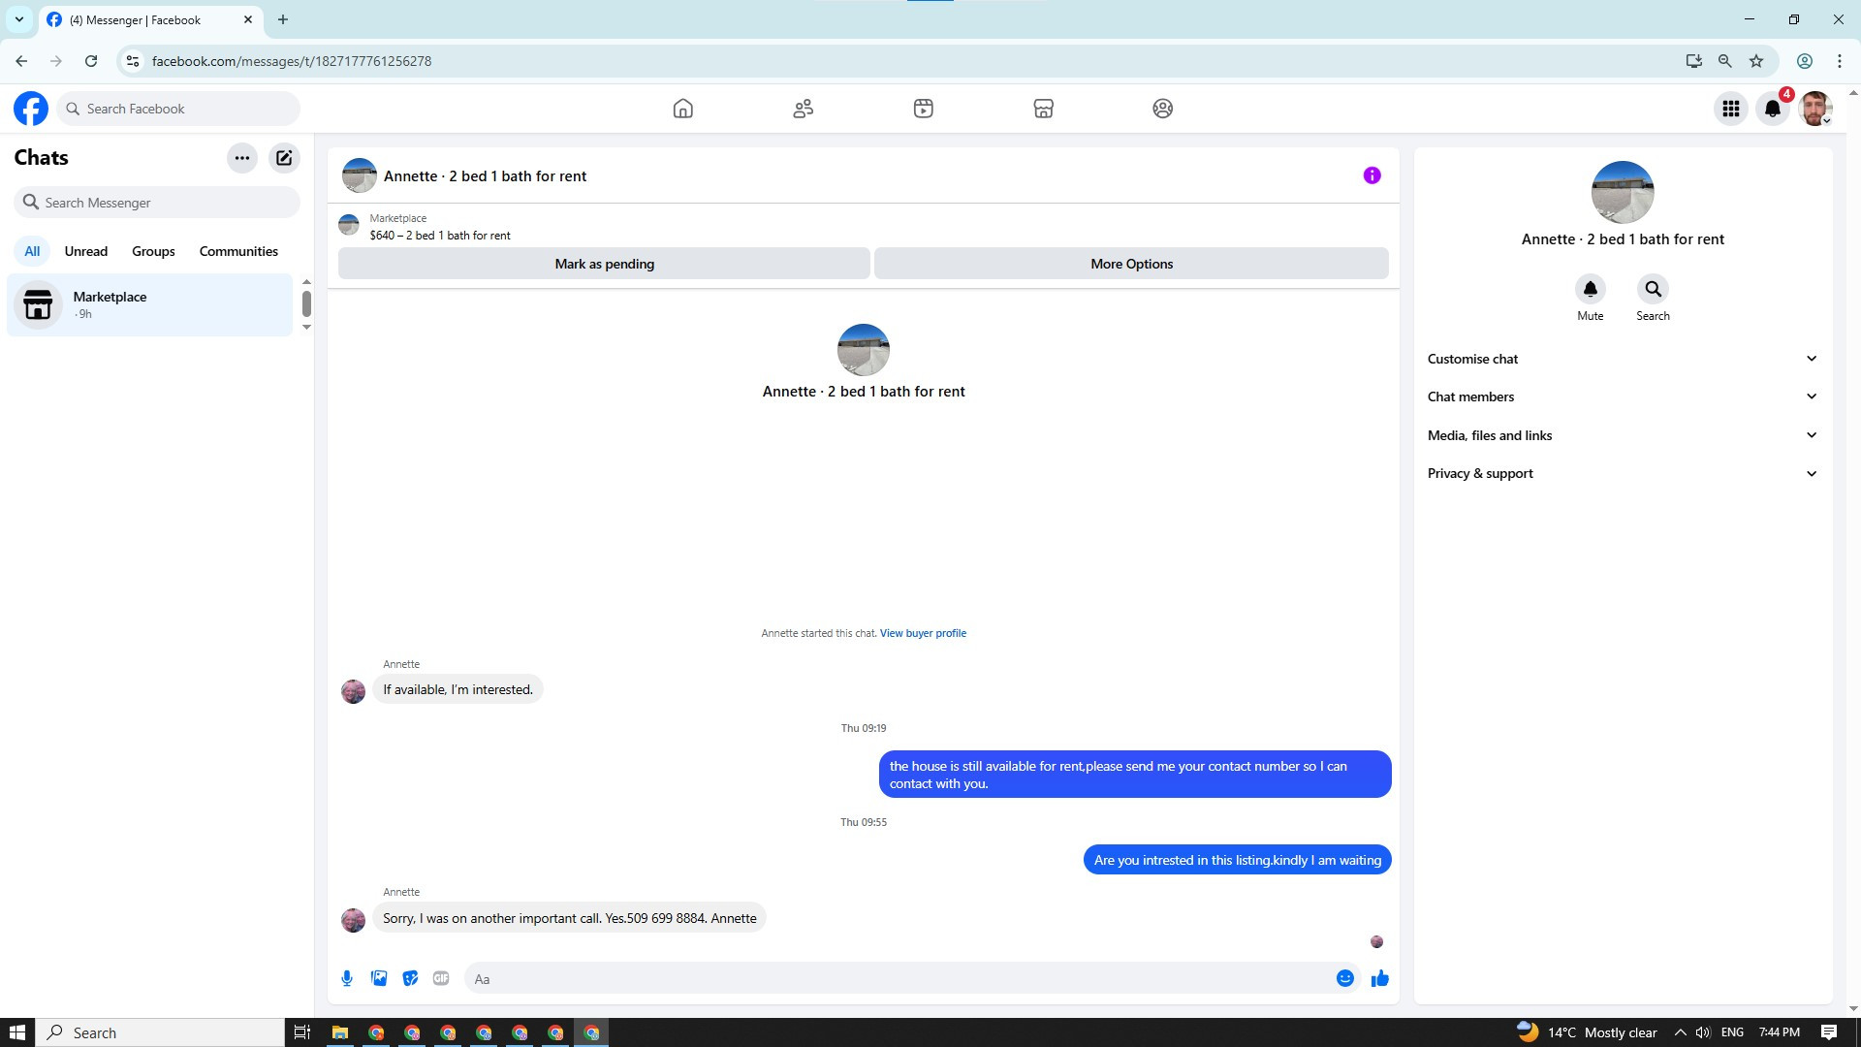1861x1047 pixels.
Task: Mute this conversation
Action: (x=1590, y=290)
